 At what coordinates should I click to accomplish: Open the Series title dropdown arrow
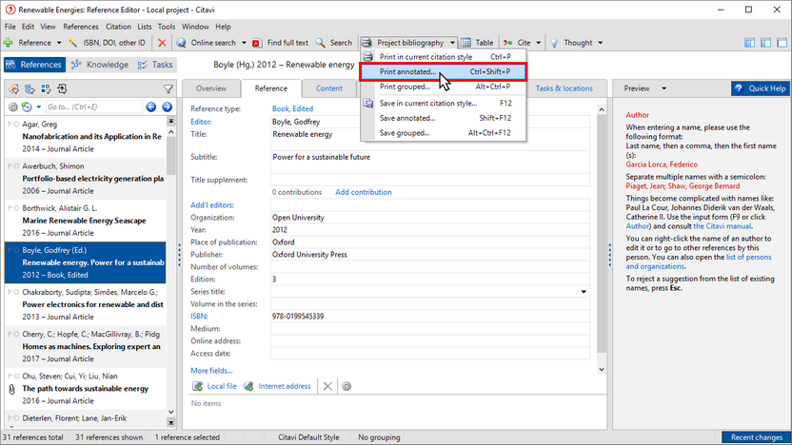coord(584,292)
